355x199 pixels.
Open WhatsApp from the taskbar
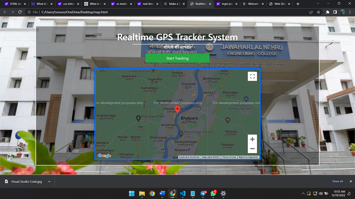pyautogui.click(x=213, y=194)
